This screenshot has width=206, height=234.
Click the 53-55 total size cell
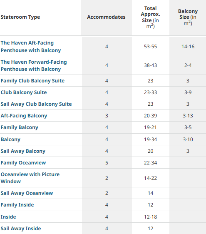pos(151,47)
